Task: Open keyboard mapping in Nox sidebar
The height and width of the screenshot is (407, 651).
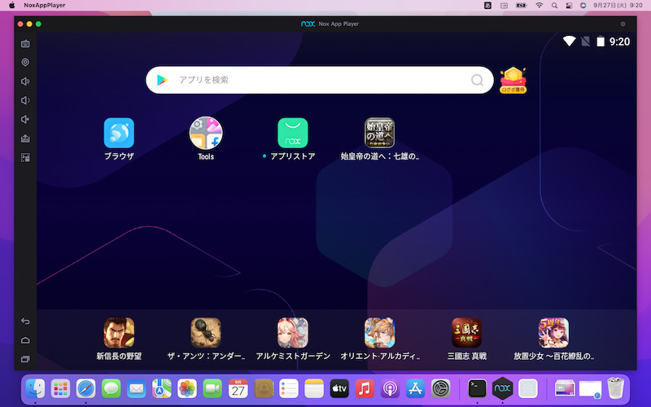Action: [x=25, y=44]
